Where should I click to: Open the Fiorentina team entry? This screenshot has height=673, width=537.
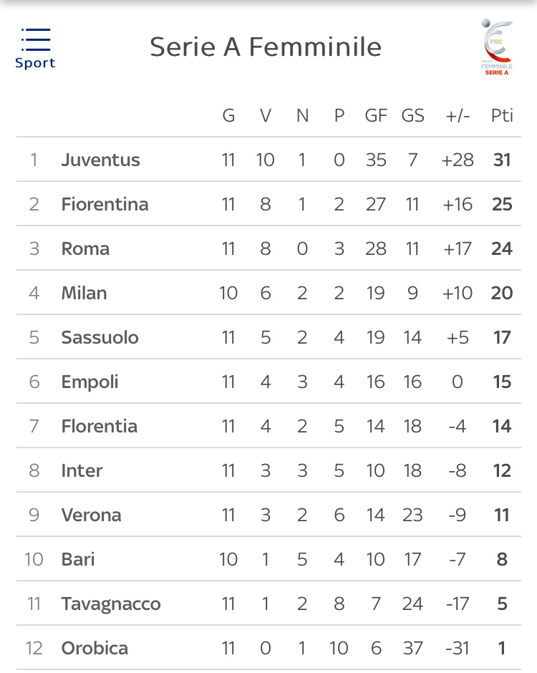(105, 204)
